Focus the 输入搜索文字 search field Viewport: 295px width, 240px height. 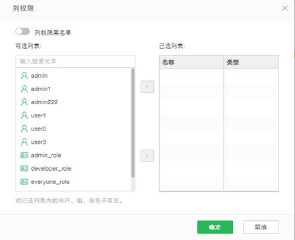click(75, 61)
